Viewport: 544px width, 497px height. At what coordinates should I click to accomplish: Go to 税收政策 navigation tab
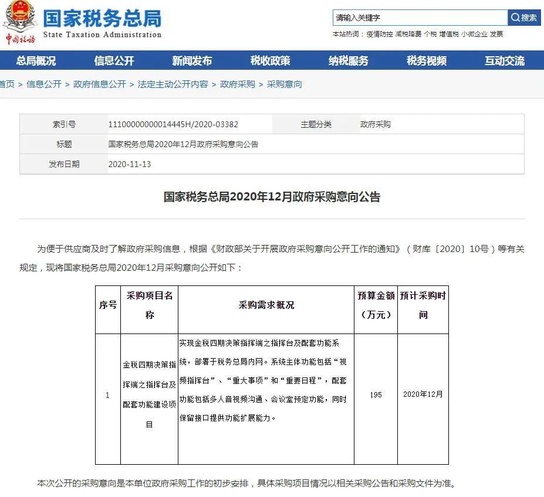point(271,60)
